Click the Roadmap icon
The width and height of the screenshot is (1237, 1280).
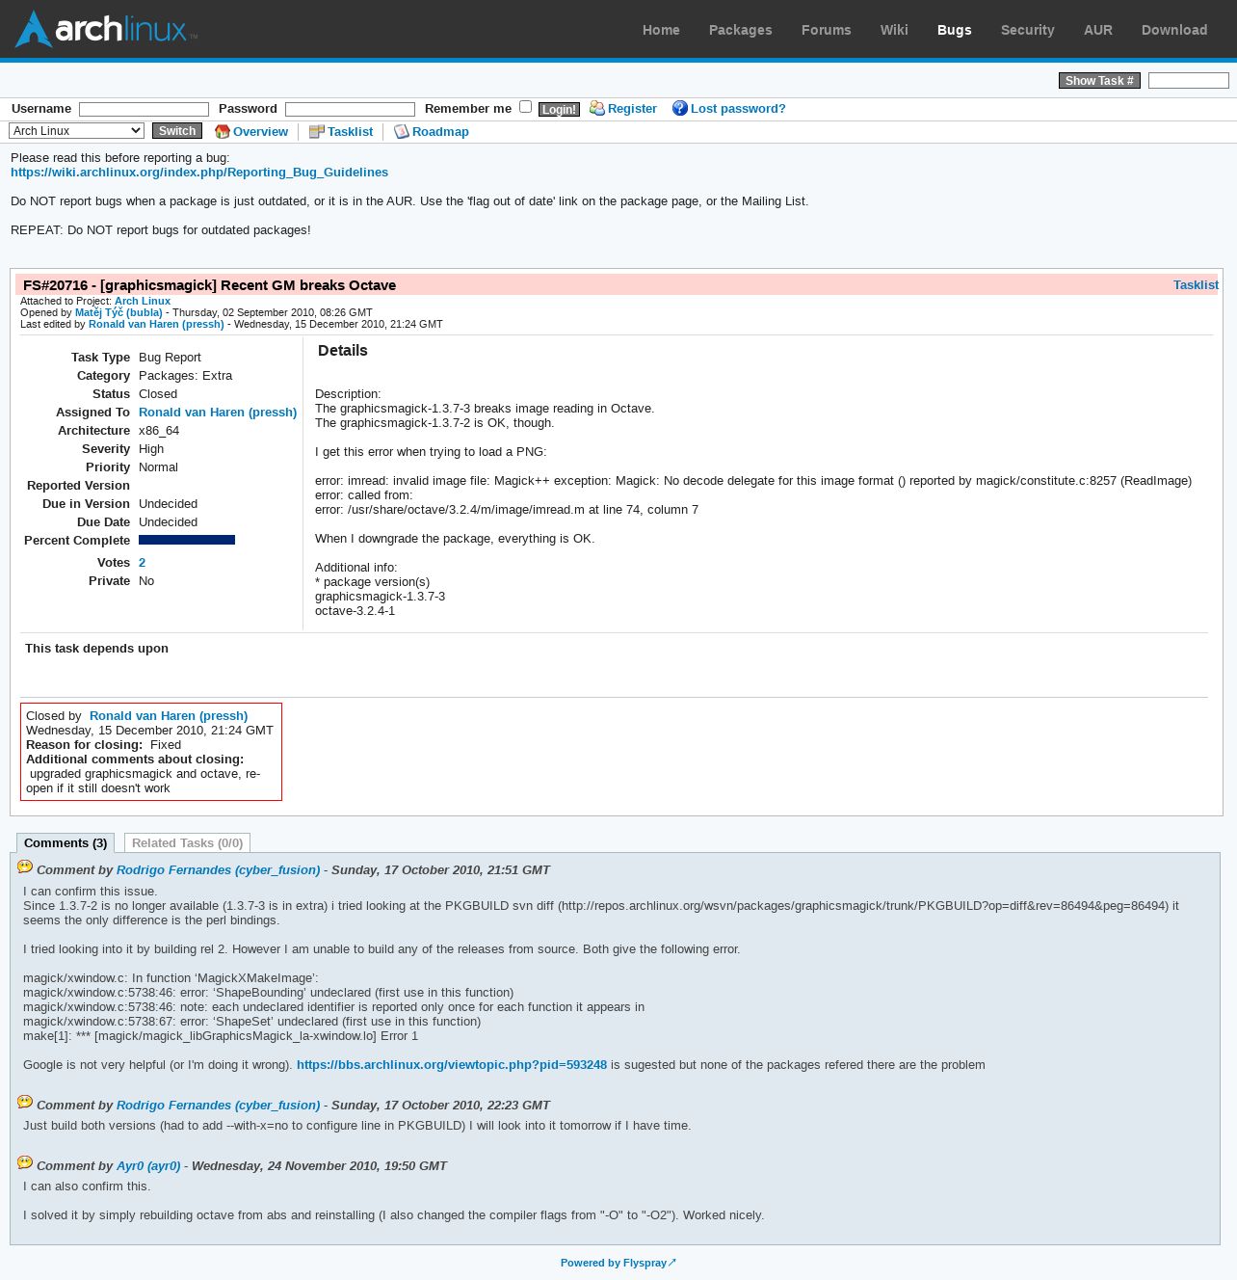[401, 131]
